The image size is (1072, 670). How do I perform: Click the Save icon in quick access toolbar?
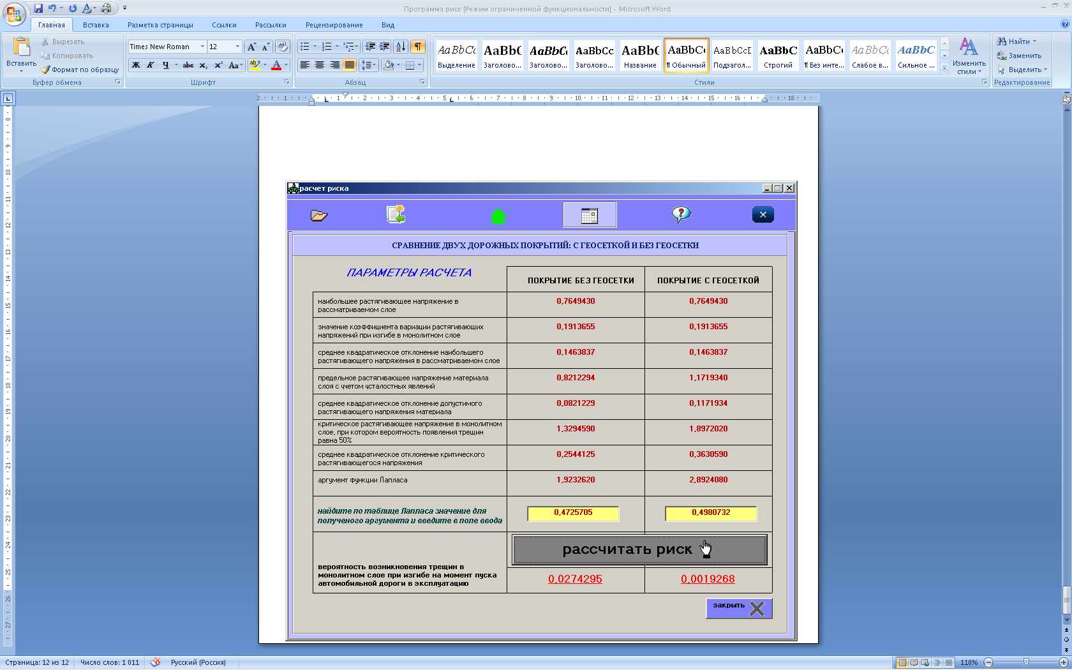(38, 8)
